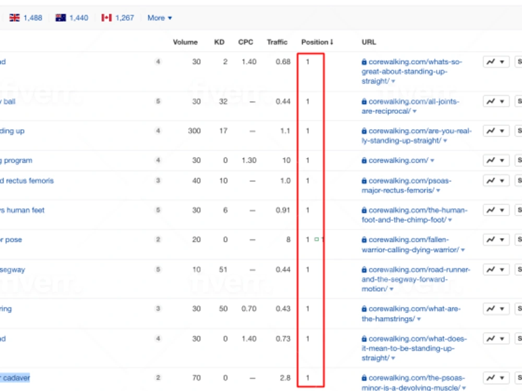Sort table by KD column
522x391 pixels.
click(x=219, y=42)
